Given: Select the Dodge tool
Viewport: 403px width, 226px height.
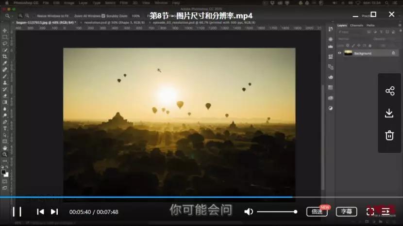Looking at the screenshot, I should coord(5,115).
